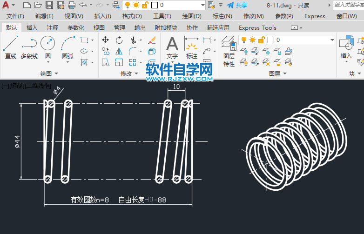Click the Layer Lock padlock icon
This screenshot has height=234, width=364.
pyautogui.click(x=277, y=51)
